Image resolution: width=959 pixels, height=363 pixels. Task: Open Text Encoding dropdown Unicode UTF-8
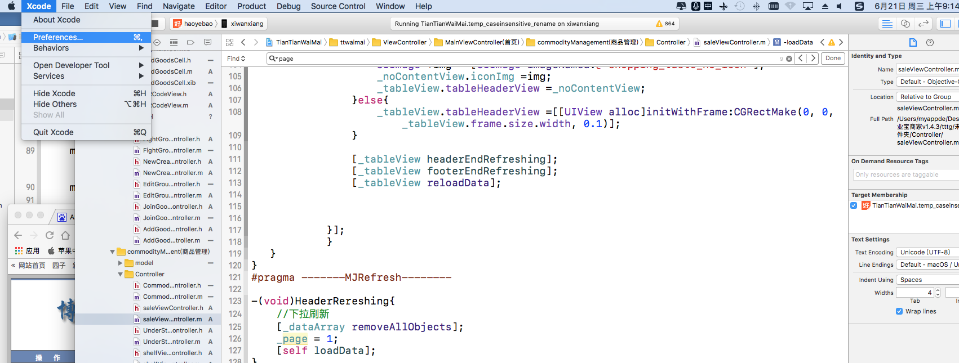point(927,252)
